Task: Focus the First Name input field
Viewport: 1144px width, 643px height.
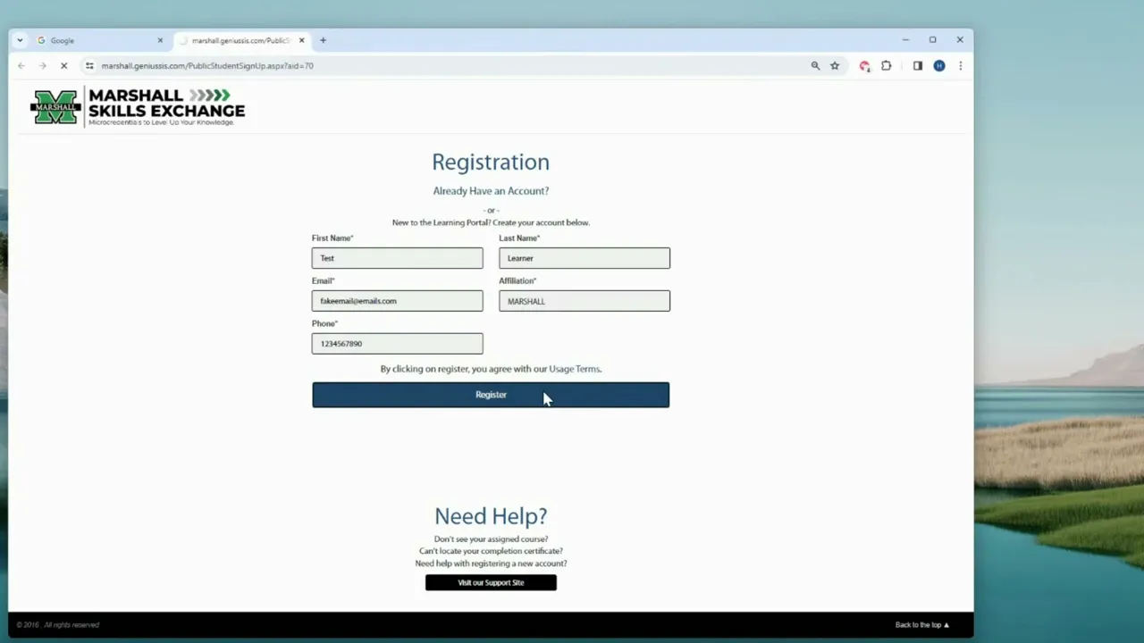Action: click(397, 258)
